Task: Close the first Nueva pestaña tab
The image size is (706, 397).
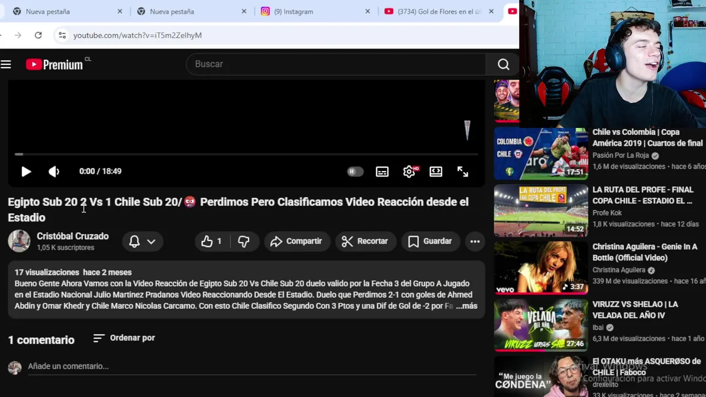Action: point(120,12)
